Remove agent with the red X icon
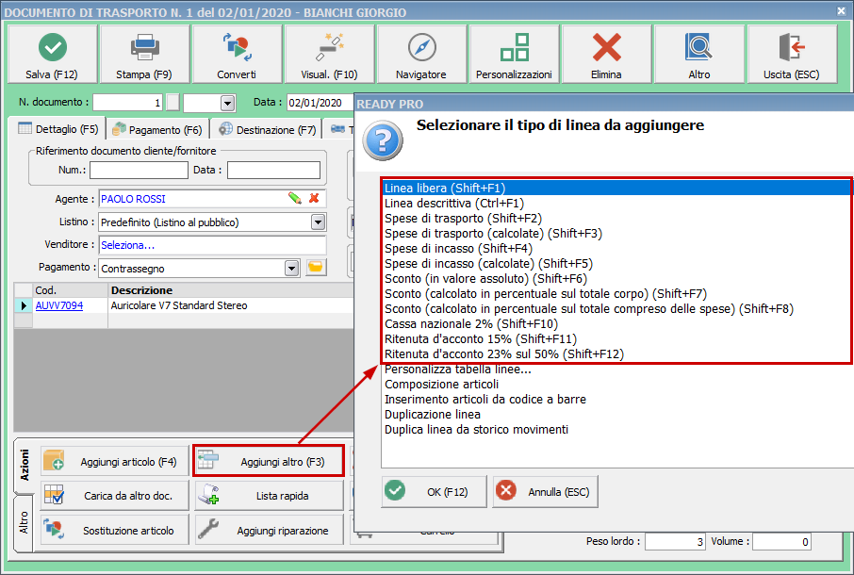The image size is (854, 575). 314,198
